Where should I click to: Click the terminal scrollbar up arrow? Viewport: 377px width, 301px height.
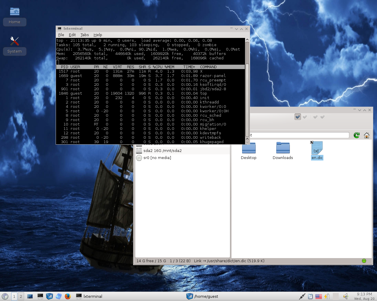(x=247, y=40)
